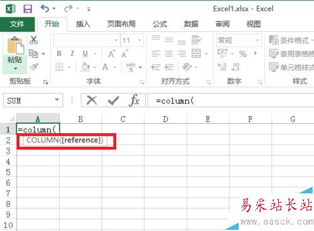Viewport: 314px width, 231px height.
Task: Click the Save icon in quick access toolbar
Action: (x=28, y=9)
